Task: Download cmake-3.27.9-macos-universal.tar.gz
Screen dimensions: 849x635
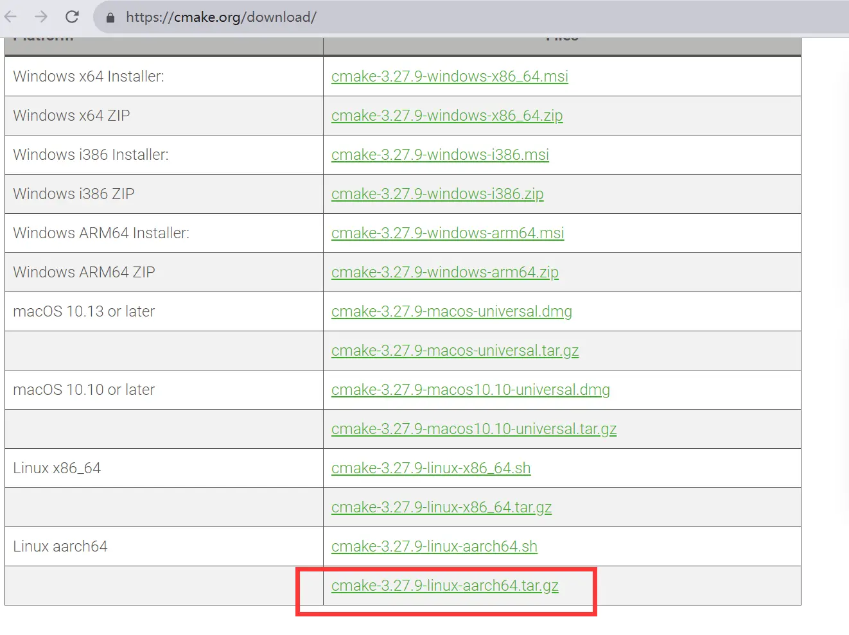Action: tap(455, 351)
